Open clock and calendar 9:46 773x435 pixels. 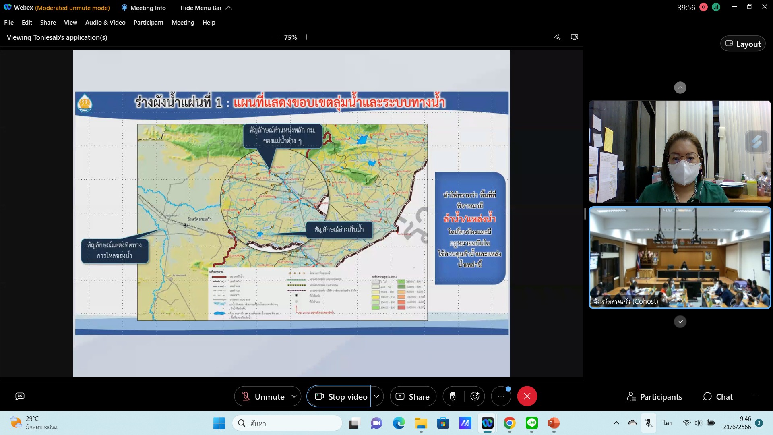tap(737, 423)
